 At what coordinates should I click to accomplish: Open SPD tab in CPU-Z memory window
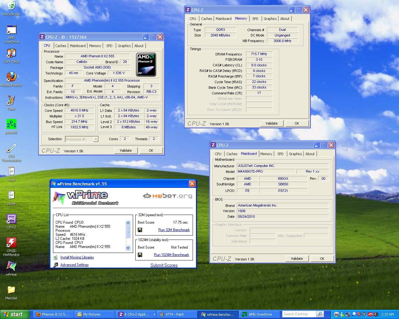pos(255,19)
